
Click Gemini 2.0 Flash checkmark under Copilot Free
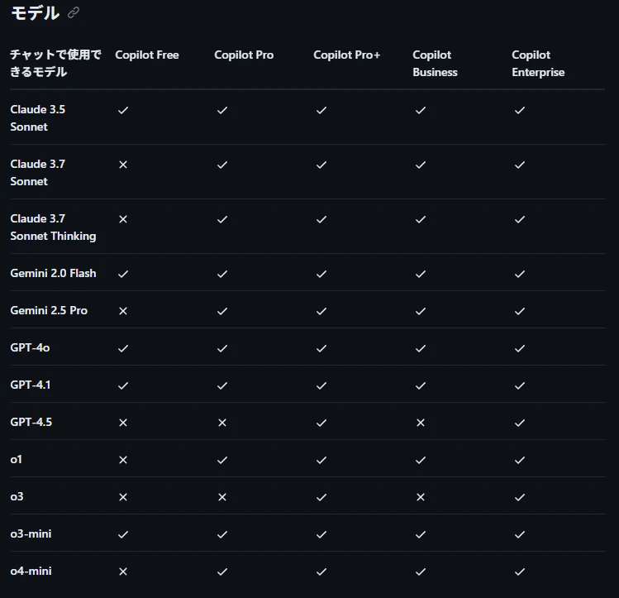click(x=123, y=274)
